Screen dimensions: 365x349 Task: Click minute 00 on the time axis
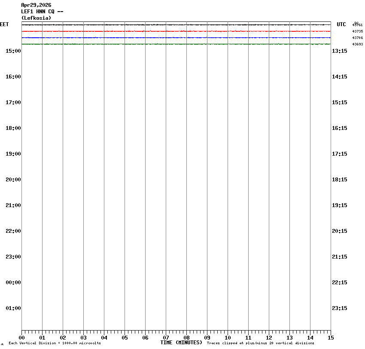(x=21, y=338)
